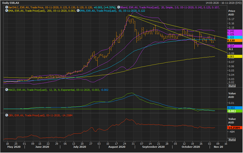243x153 pixels.
Task: Click the round icon beside the 200 EMA legend
Action: click(7, 11)
